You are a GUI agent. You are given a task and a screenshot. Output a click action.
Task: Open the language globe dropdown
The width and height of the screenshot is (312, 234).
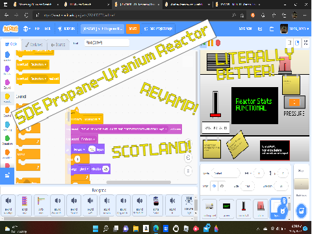(27, 29)
